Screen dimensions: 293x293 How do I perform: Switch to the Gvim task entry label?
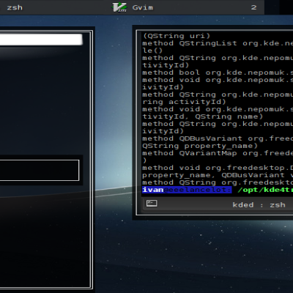(143, 7)
